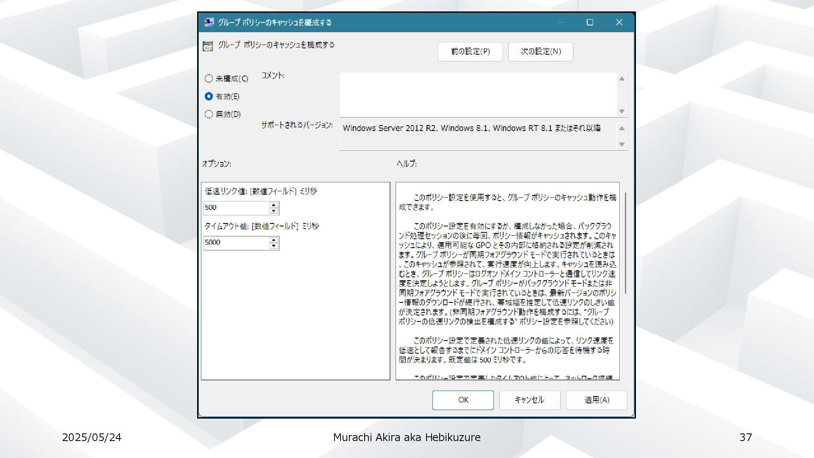
Task: Select the 無効 radio button
Action: 209,114
